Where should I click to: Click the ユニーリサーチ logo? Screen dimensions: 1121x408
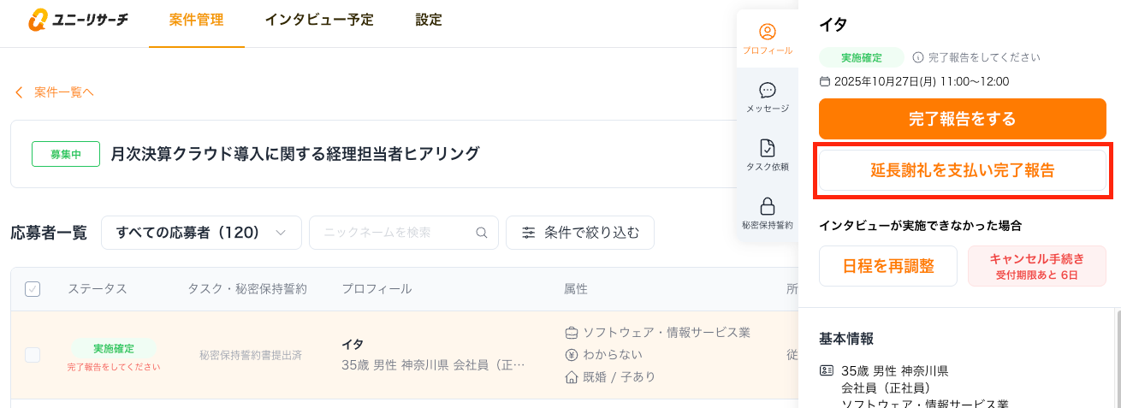tap(78, 20)
